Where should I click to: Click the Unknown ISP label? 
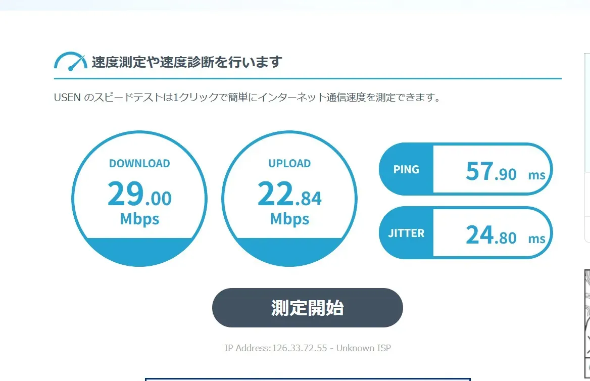364,348
